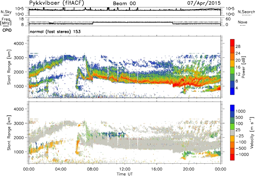The image size is (255, 176).
Task: Click the 'N.Sky' legend label
Action: [6, 12]
